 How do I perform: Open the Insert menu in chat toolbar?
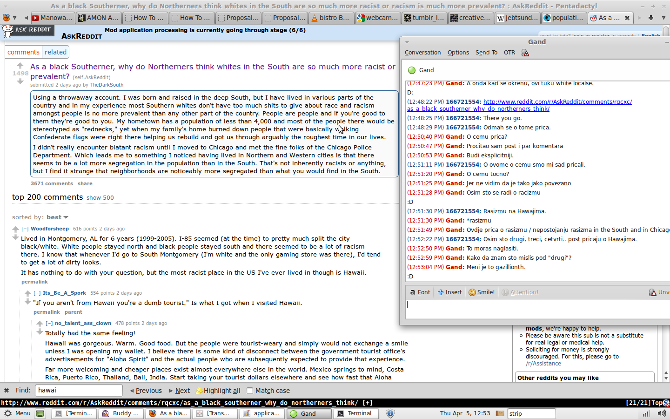tap(449, 292)
